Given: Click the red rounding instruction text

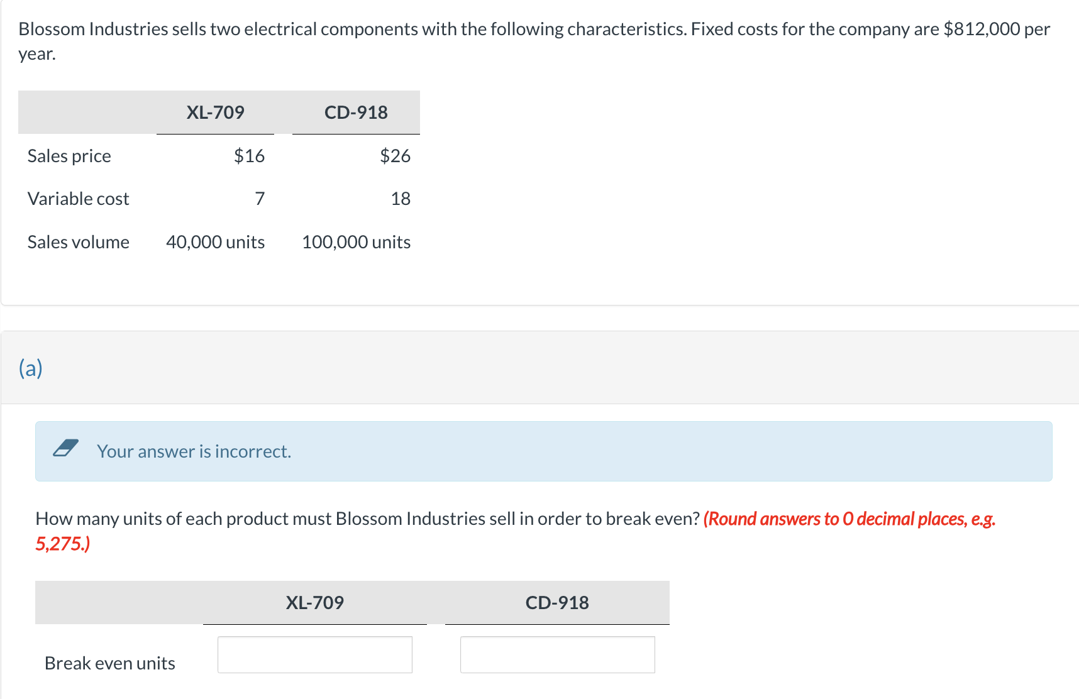Looking at the screenshot, I should click(x=848, y=519).
